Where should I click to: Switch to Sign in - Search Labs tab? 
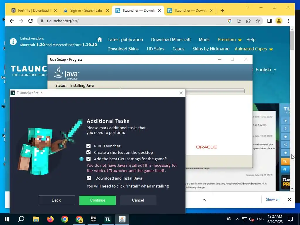(86, 11)
